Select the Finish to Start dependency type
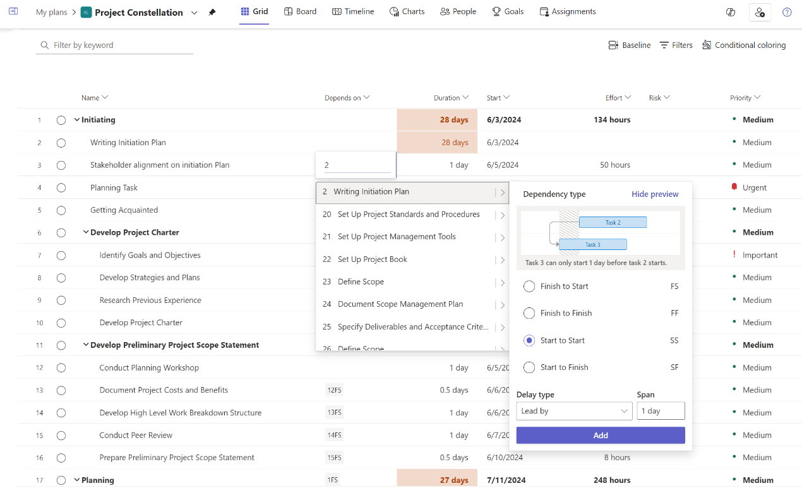The image size is (802, 493). pos(529,286)
